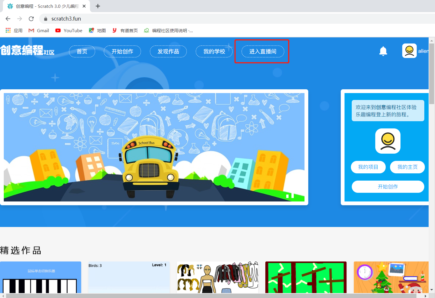
Task: Open the green and dark red project thumbnail
Action: click(306, 277)
